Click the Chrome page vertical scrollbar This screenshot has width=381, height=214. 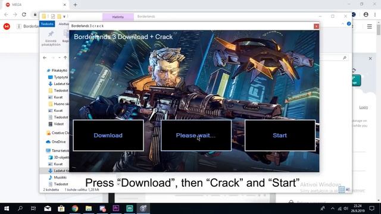click(379, 30)
